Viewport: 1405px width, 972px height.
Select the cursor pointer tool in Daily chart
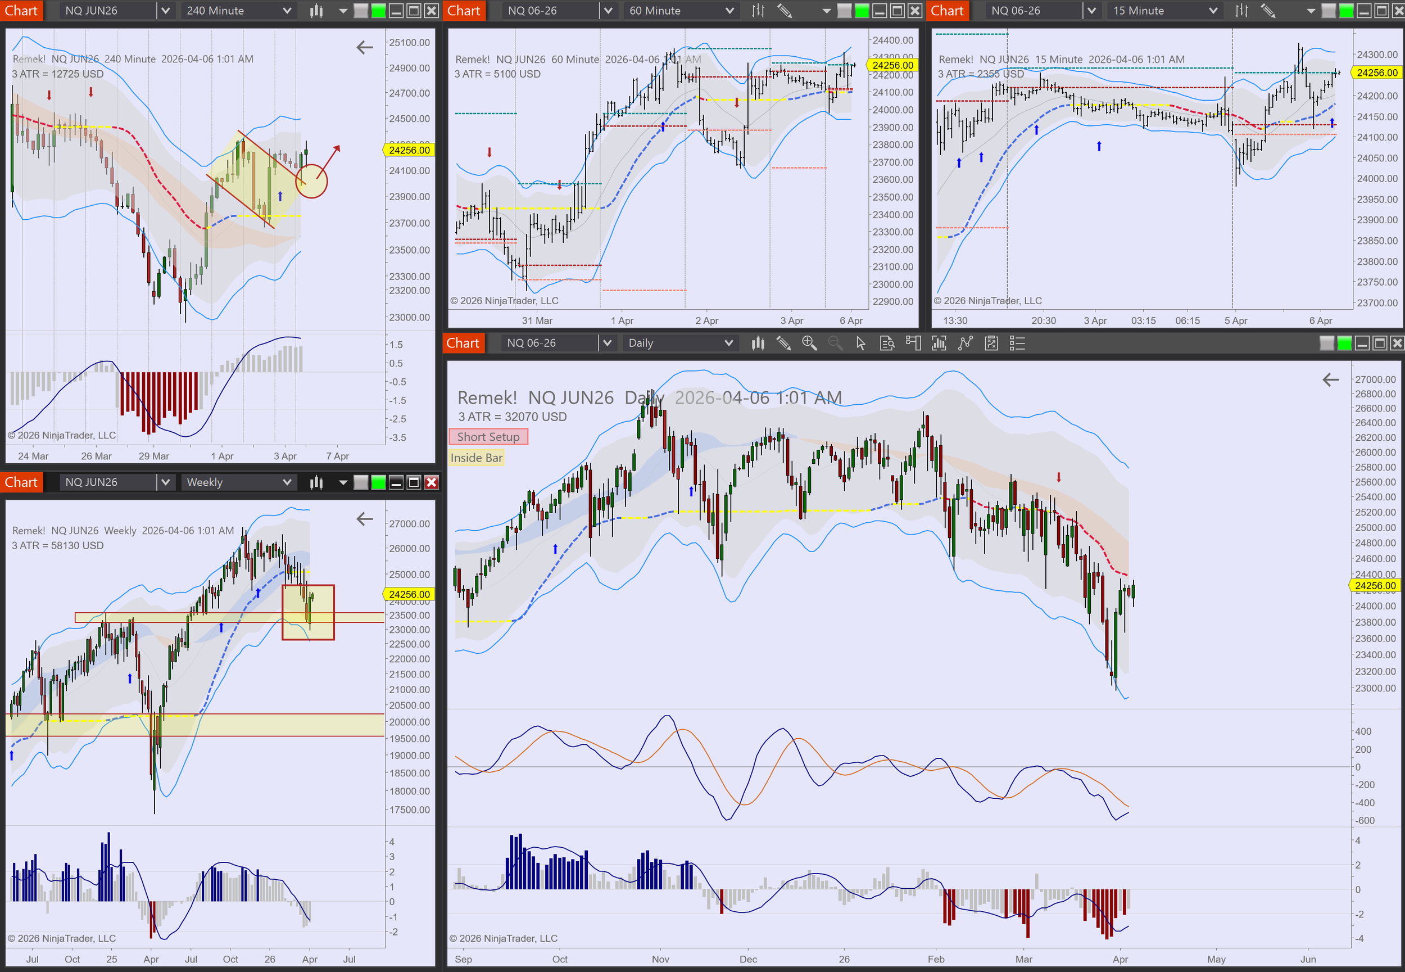point(860,343)
